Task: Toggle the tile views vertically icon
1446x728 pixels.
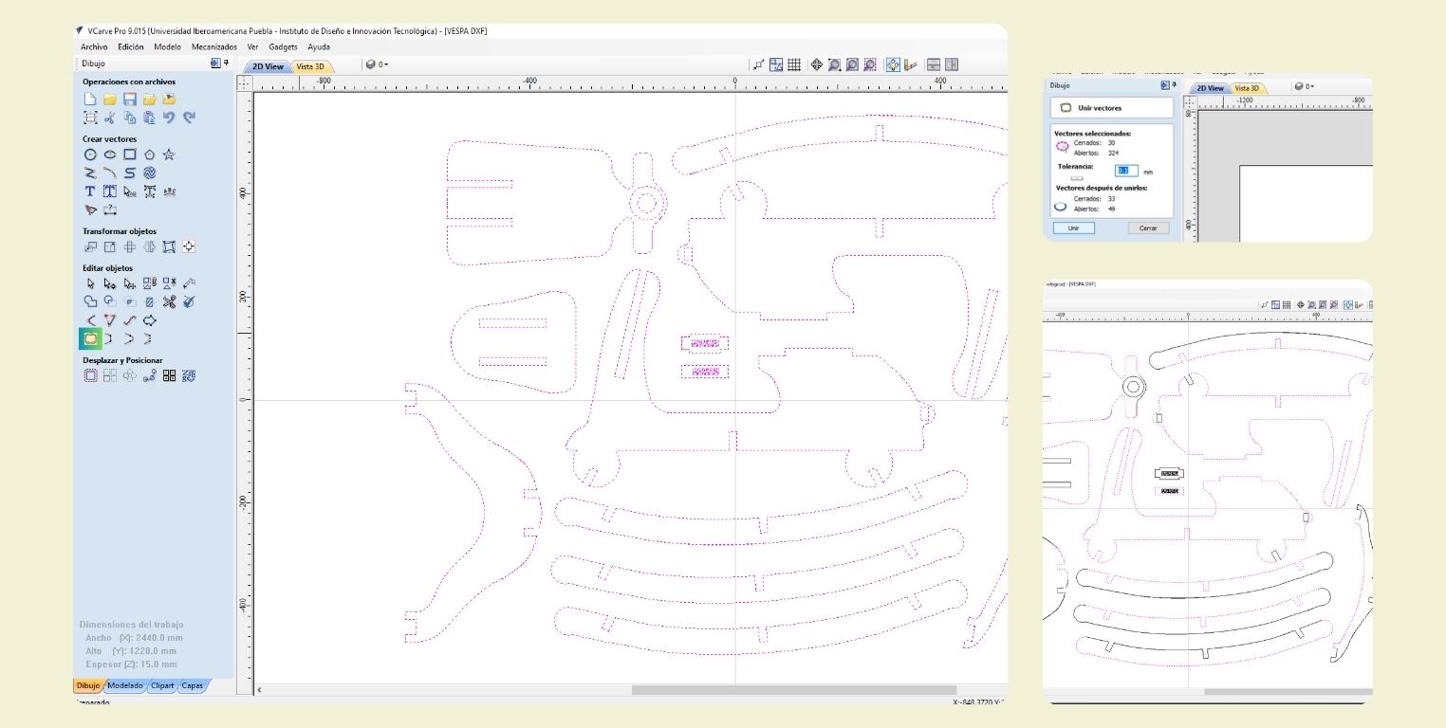Action: [952, 64]
